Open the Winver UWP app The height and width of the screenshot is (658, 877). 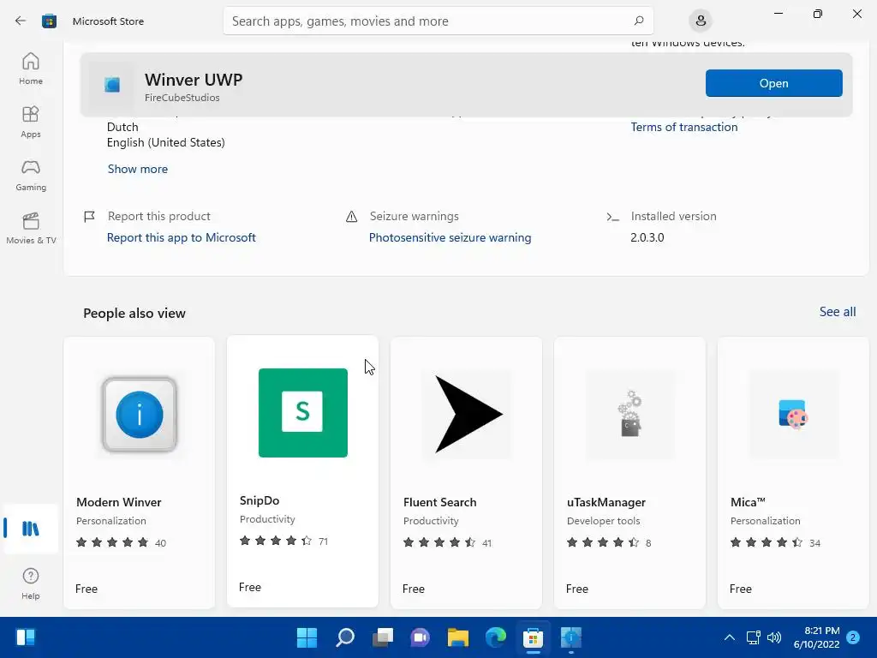[773, 83]
